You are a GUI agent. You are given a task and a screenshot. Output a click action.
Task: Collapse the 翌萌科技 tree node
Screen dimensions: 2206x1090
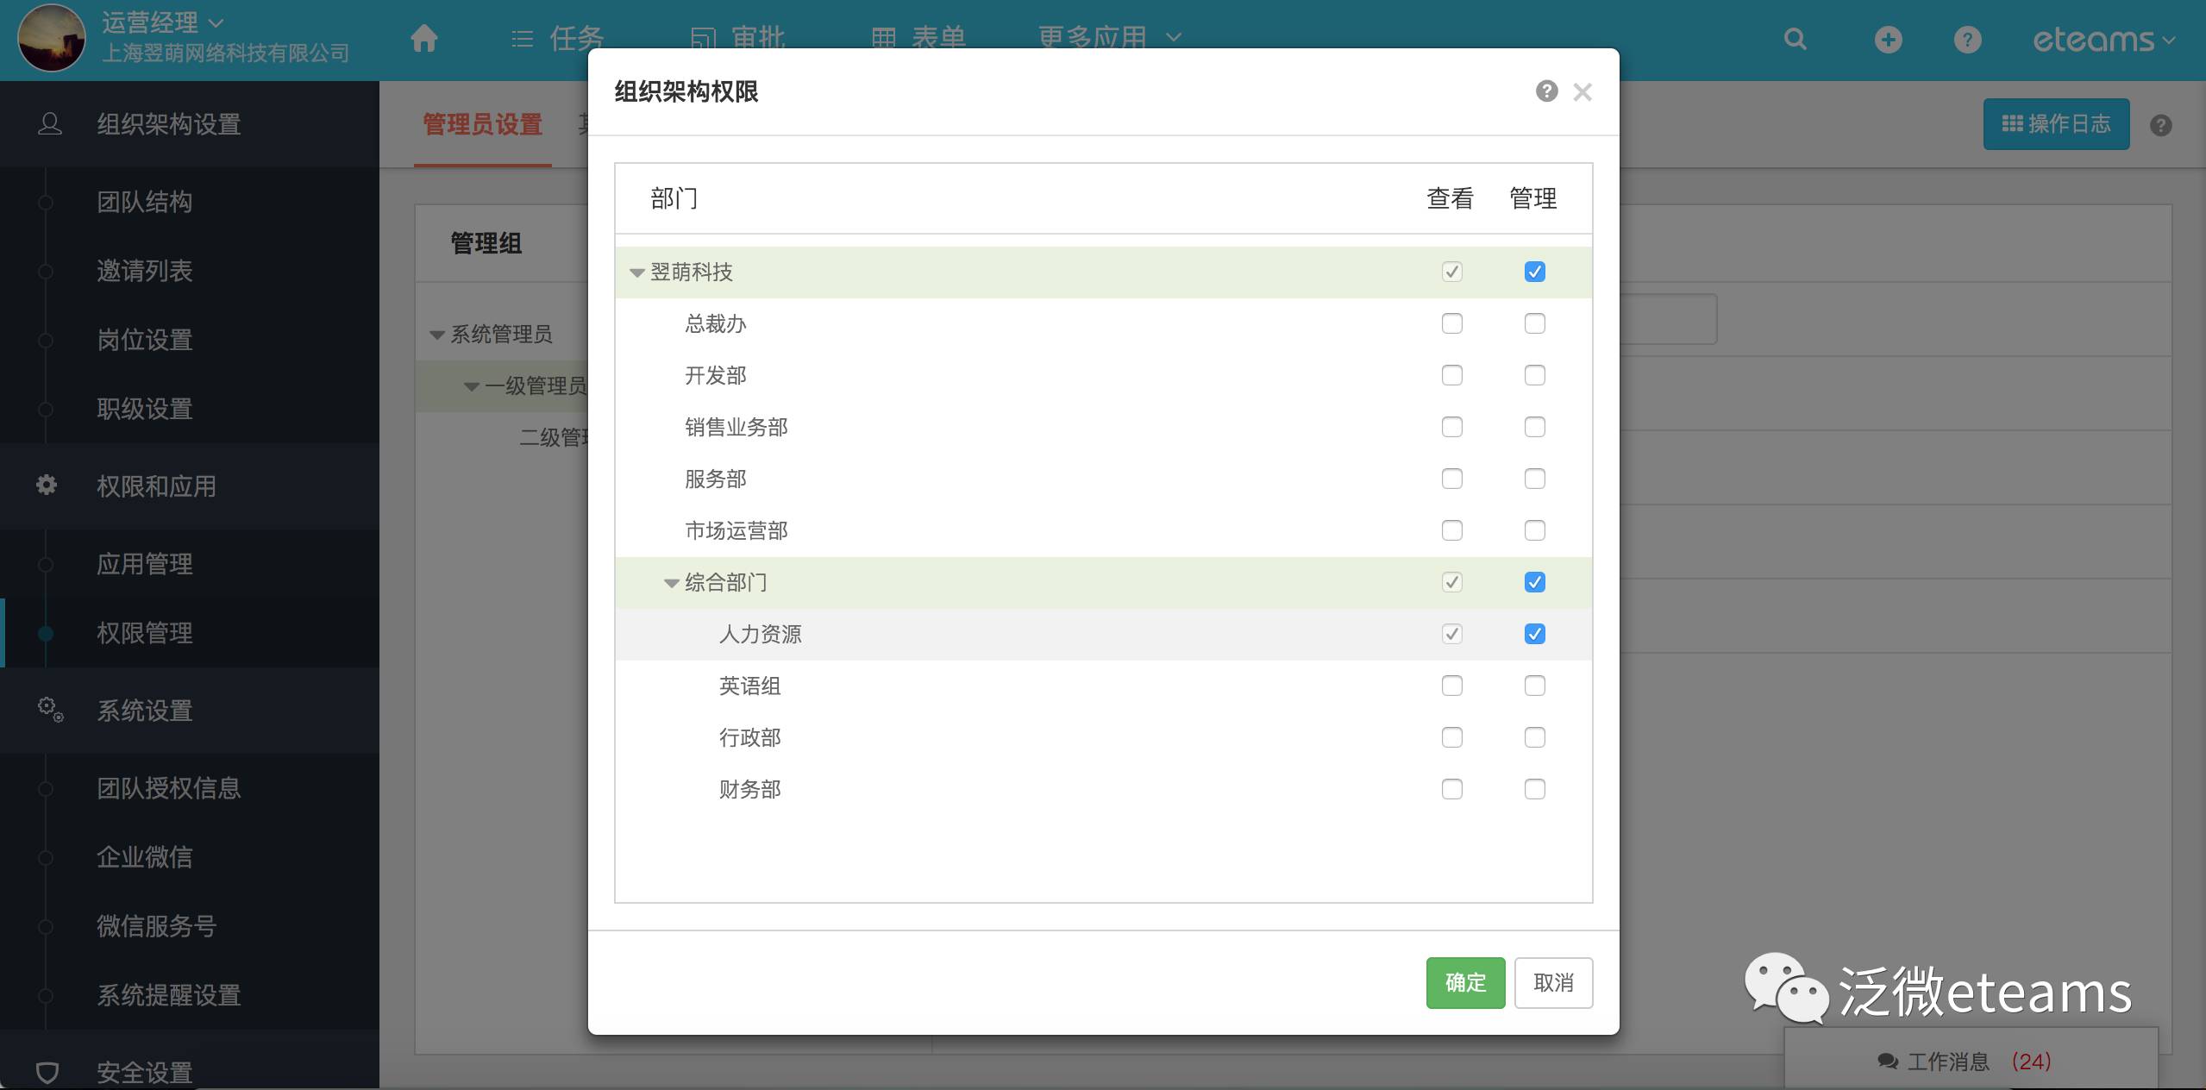tap(636, 272)
